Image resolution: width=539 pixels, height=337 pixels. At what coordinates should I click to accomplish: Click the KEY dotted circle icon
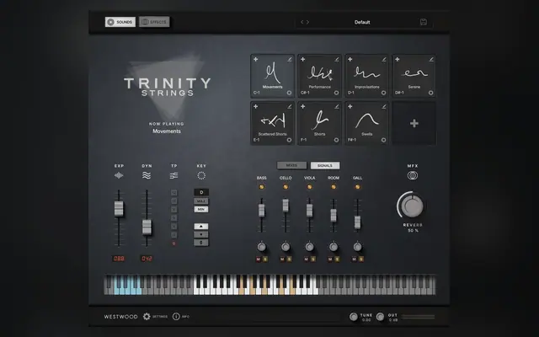tap(201, 176)
